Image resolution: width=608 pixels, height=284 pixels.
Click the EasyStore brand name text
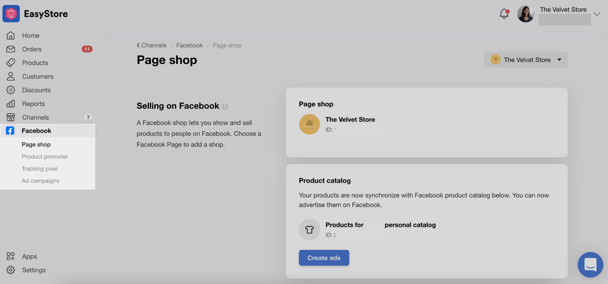(x=46, y=14)
